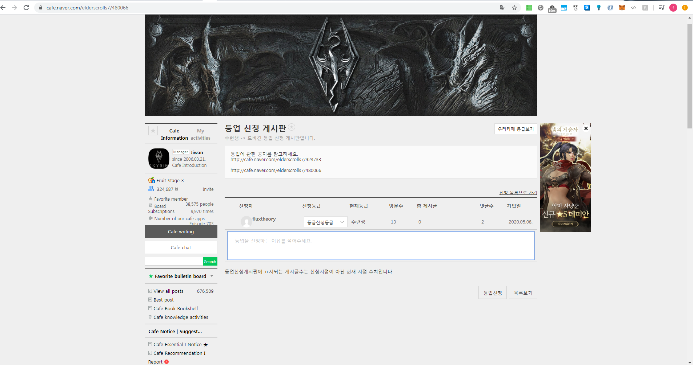Follow the 신청 목록으로 가기 link
The width and height of the screenshot is (698, 365).
pyautogui.click(x=518, y=193)
